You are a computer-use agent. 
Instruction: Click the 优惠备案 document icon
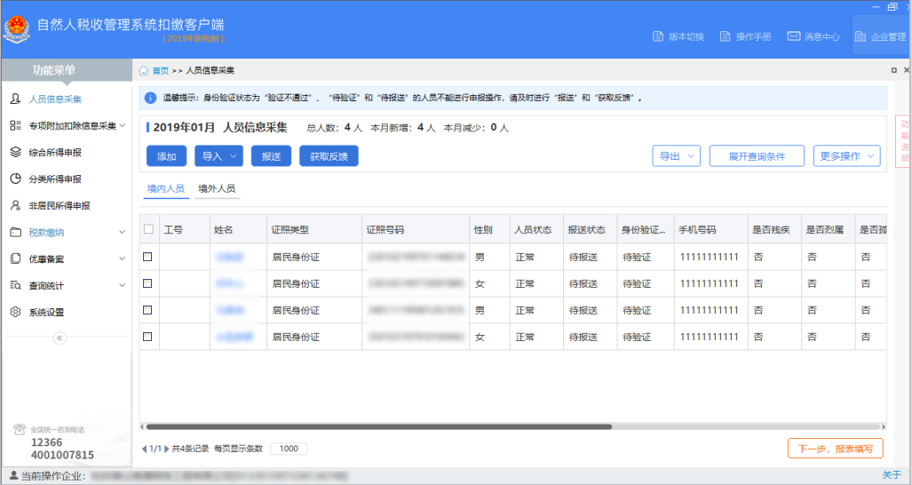click(16, 258)
